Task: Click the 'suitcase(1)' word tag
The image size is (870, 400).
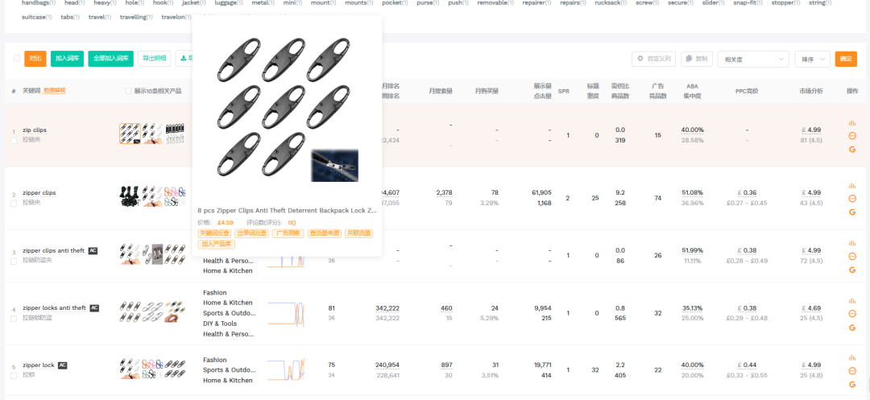Action: click(x=36, y=17)
